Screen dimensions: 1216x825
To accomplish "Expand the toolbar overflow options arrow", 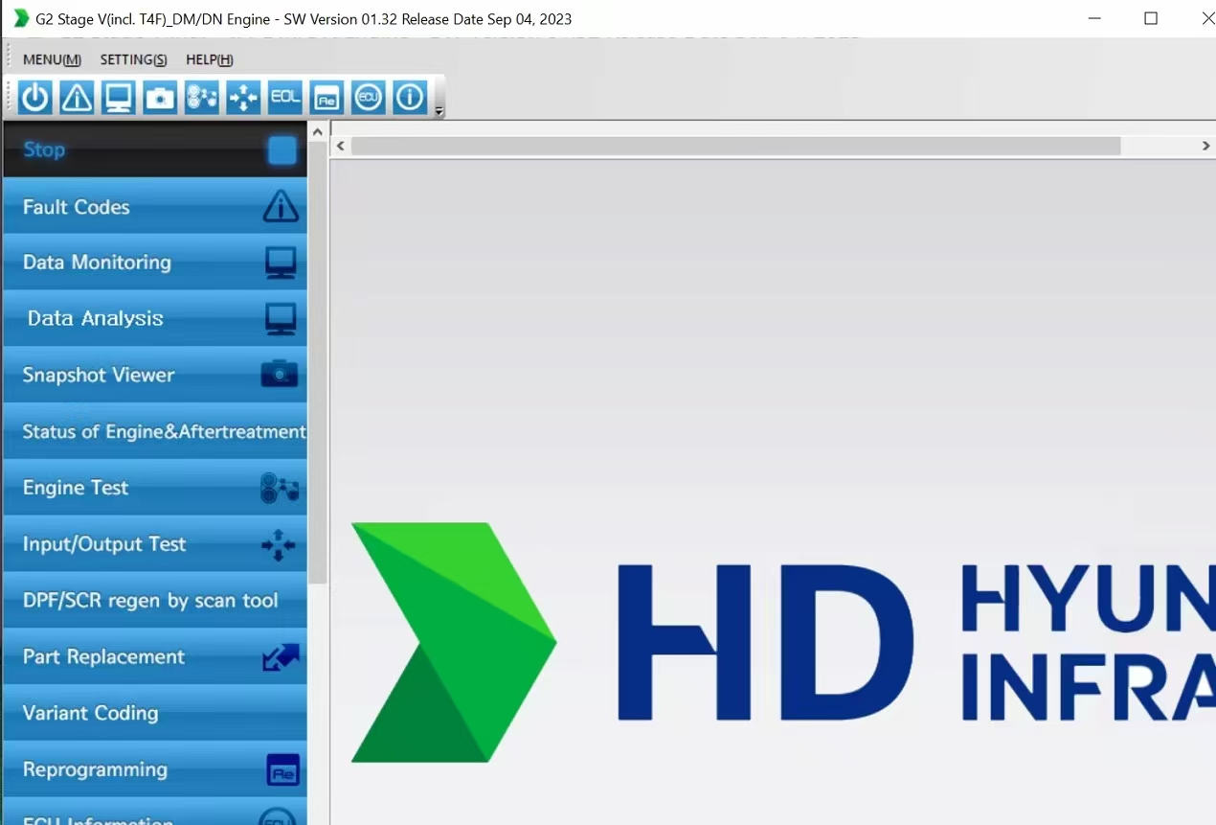I will click(x=439, y=111).
